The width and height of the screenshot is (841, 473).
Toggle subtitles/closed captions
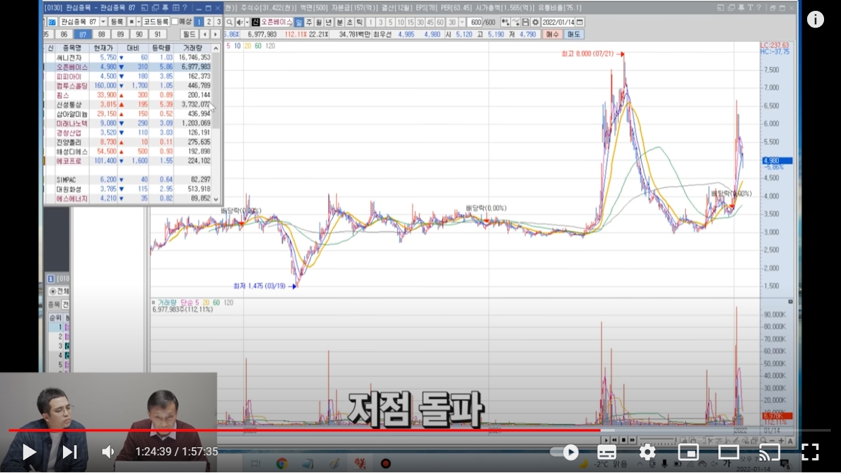(x=607, y=452)
